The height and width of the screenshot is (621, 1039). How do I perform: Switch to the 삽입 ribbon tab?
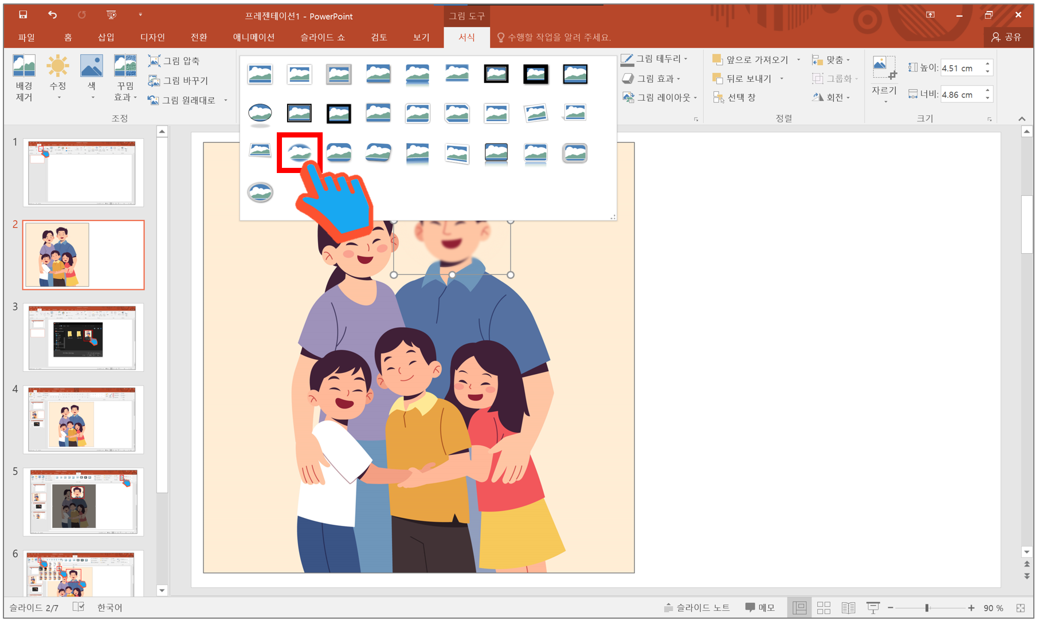point(106,37)
